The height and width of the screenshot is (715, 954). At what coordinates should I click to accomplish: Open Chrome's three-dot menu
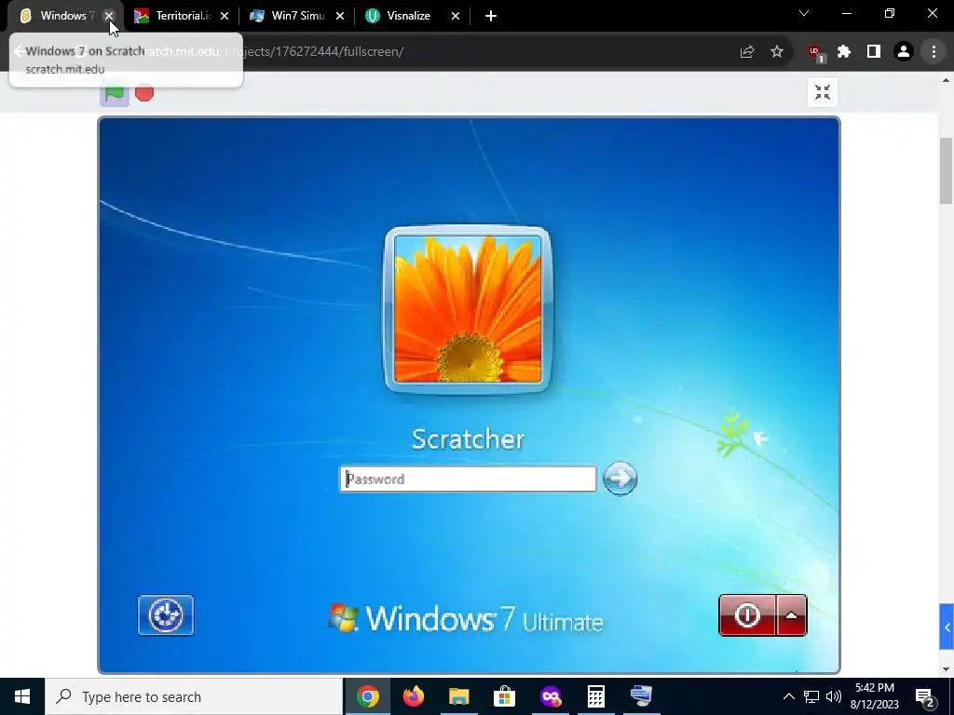coord(934,52)
